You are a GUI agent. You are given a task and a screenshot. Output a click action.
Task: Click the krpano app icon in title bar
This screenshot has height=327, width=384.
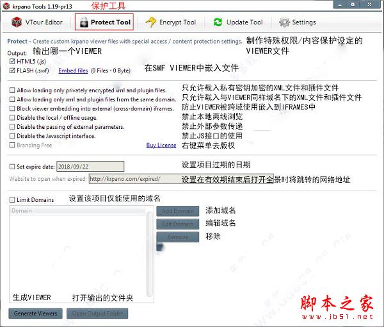(6, 6)
